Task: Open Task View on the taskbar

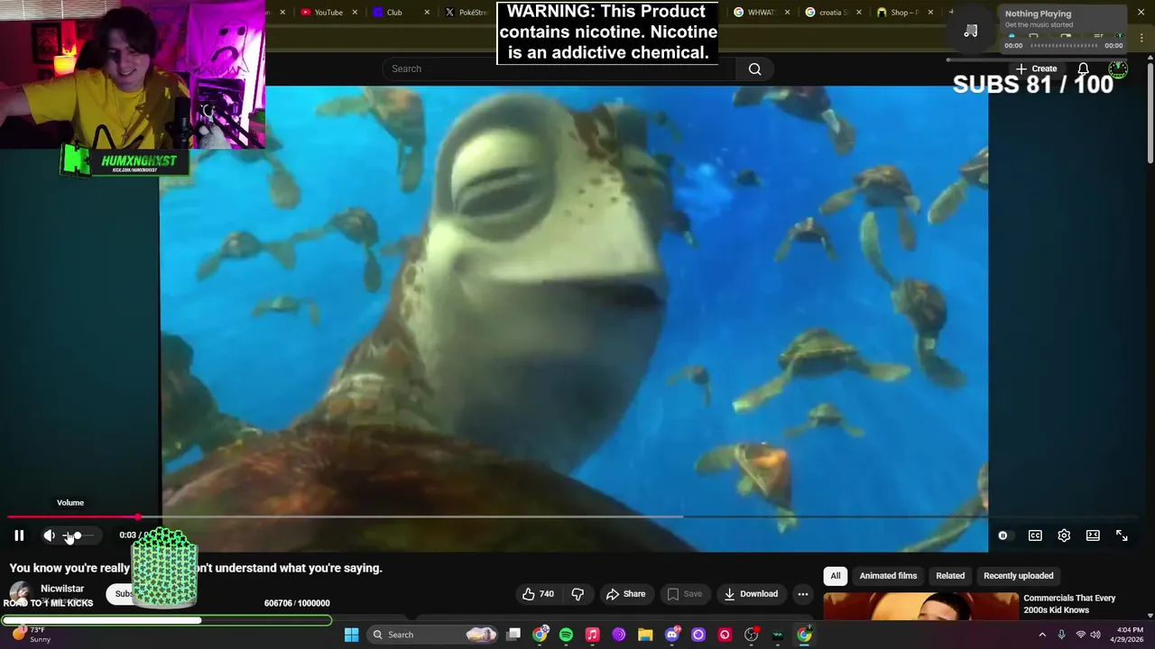Action: tap(513, 635)
